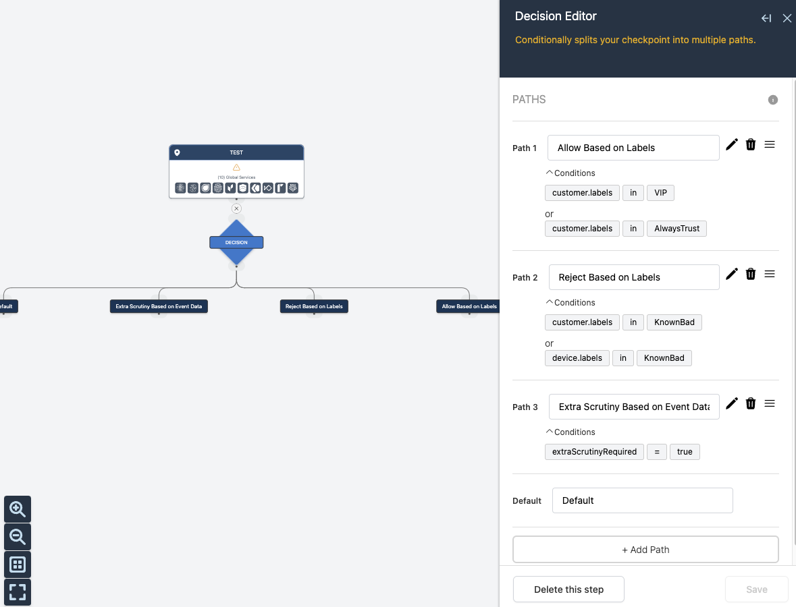The width and height of the screenshot is (796, 607).
Task: Edit Path 3 with pencil icon
Action: [x=732, y=403]
